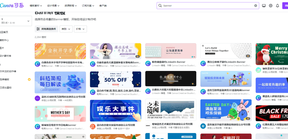Viewport: 288px width, 139px height.
Task: Open Let's Build Great Things Together template
Action: pos(226,51)
